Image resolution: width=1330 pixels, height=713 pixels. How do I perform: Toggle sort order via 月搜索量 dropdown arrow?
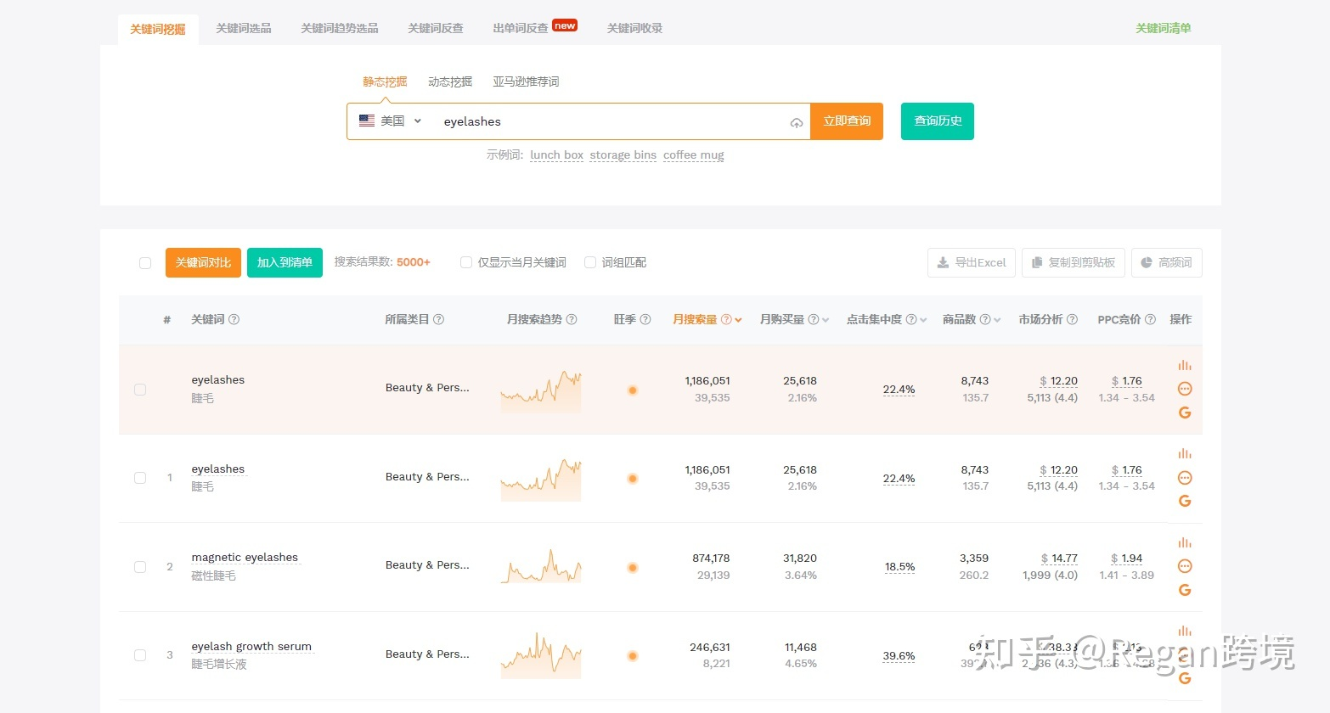coord(738,319)
